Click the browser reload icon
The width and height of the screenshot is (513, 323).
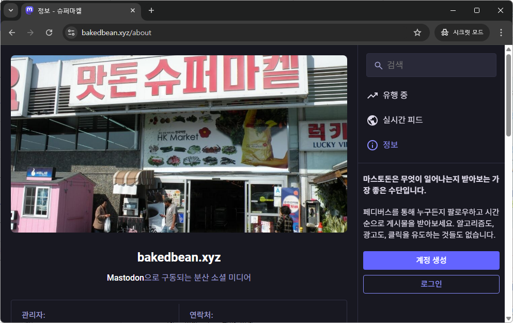[x=49, y=33]
